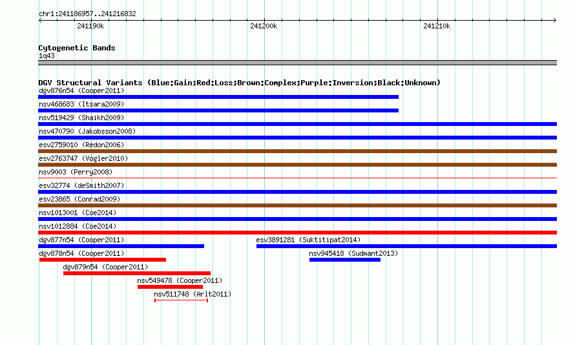Open nsv468683 (Itsara2009) variant label
Viewport: 575px width, 345px height.
pyautogui.click(x=81, y=104)
